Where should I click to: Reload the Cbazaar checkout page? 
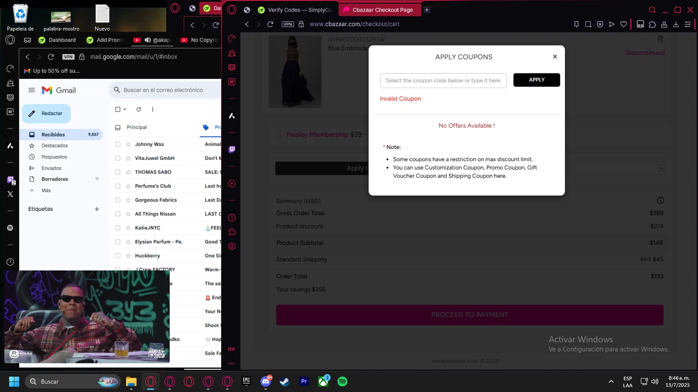click(270, 24)
